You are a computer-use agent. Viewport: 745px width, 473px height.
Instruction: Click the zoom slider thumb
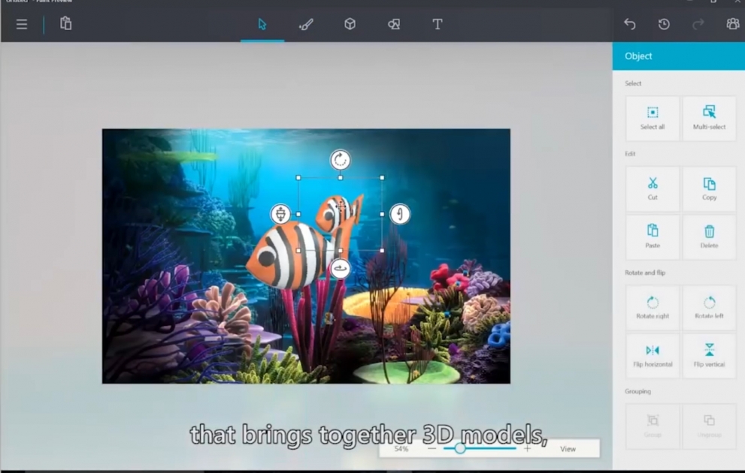click(460, 448)
